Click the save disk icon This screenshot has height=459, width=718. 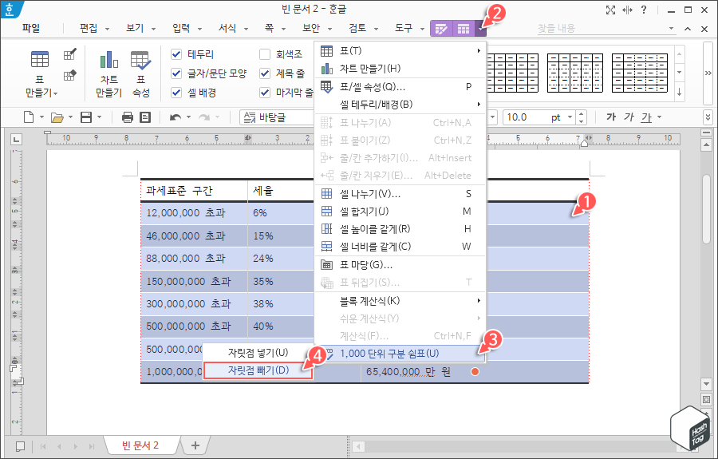coord(86,117)
